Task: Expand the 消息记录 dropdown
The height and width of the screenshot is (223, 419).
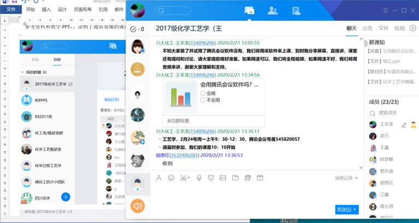Action: (357, 178)
